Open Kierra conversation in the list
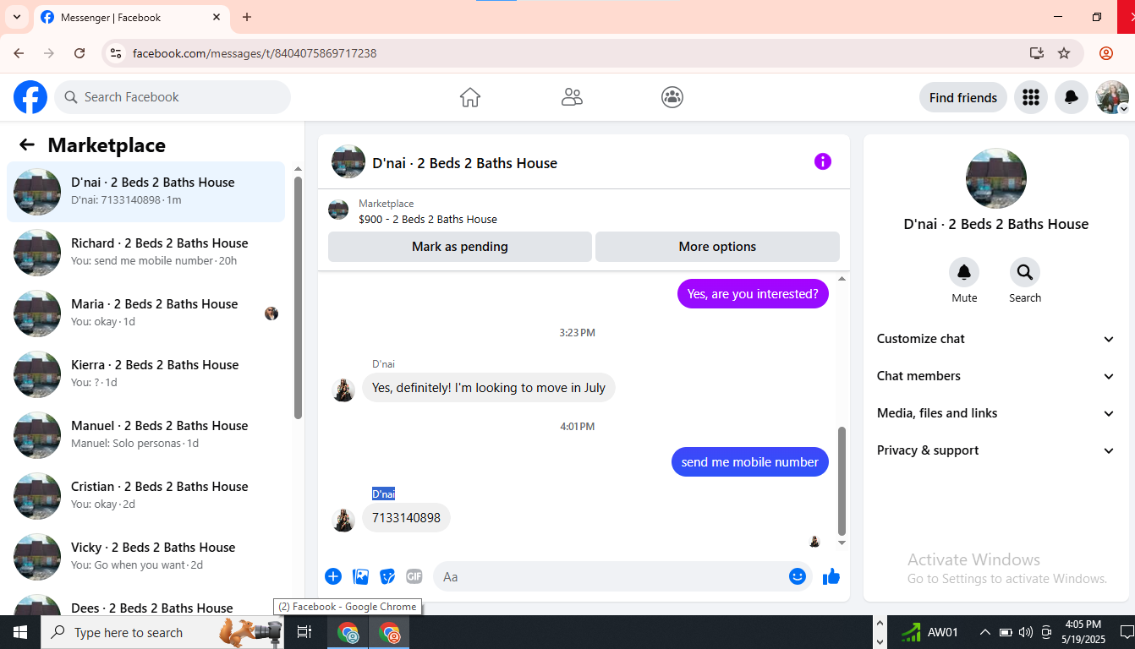1135x649 pixels. pyautogui.click(x=146, y=374)
